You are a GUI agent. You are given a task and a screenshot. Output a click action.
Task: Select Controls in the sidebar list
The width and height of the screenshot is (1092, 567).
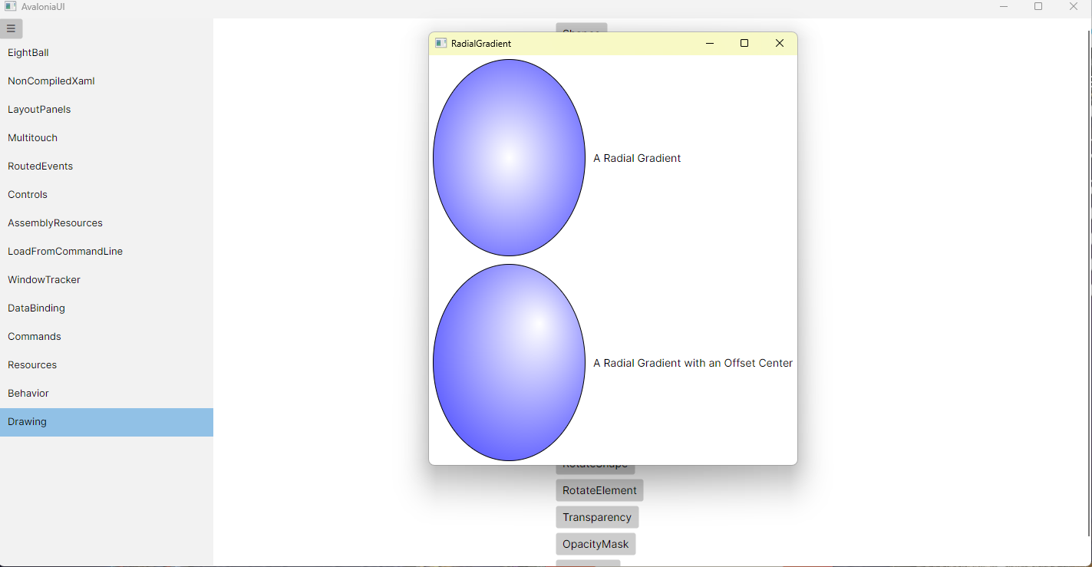pos(27,194)
